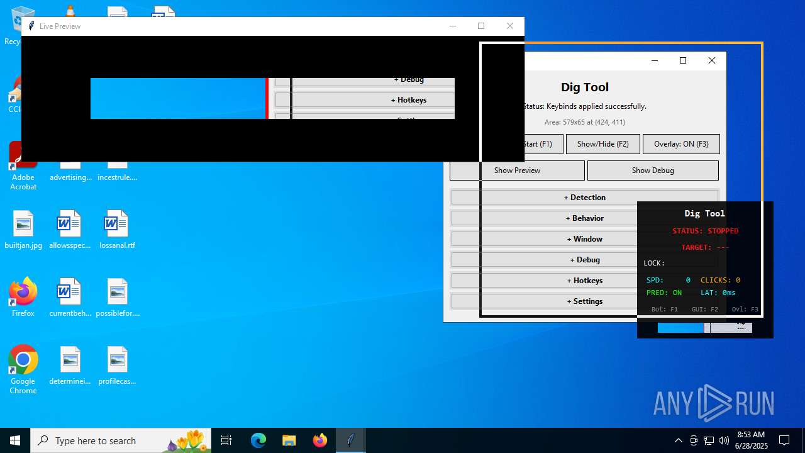This screenshot has height=453, width=805.
Task: Expand the Debug section in Dig Tool
Action: point(584,260)
